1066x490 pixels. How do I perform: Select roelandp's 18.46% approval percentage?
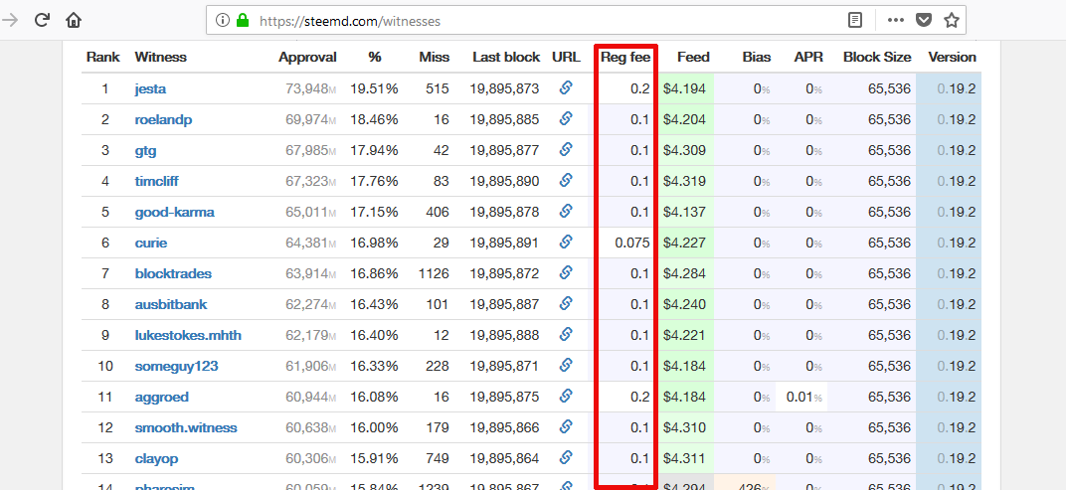coord(375,119)
